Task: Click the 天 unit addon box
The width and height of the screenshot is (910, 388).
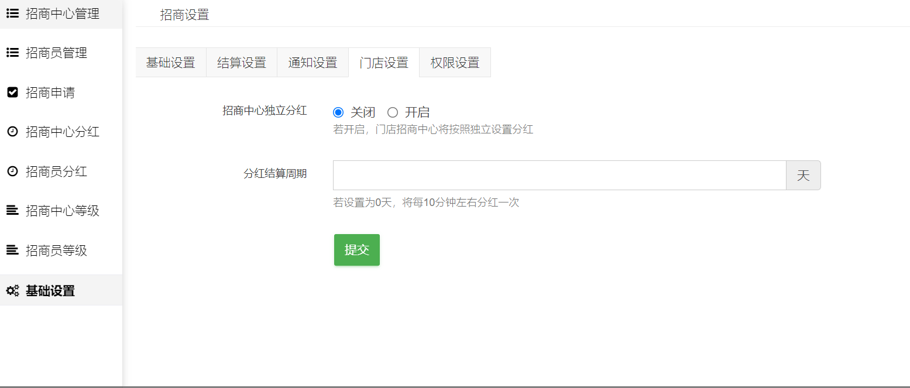Action: (x=803, y=176)
